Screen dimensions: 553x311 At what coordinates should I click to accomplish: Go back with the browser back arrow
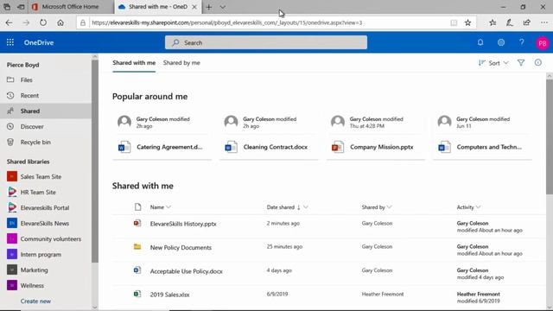9,22
